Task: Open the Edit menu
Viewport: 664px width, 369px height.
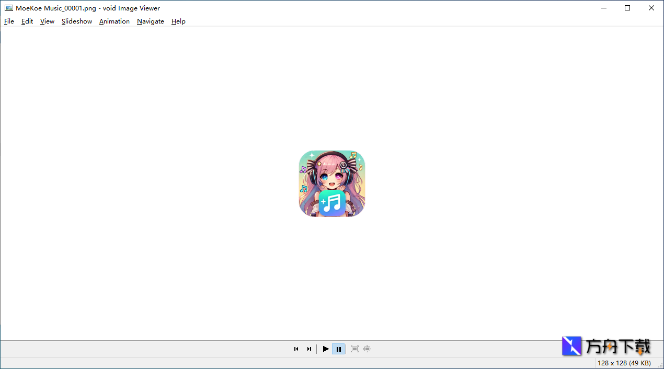Action: (27, 21)
